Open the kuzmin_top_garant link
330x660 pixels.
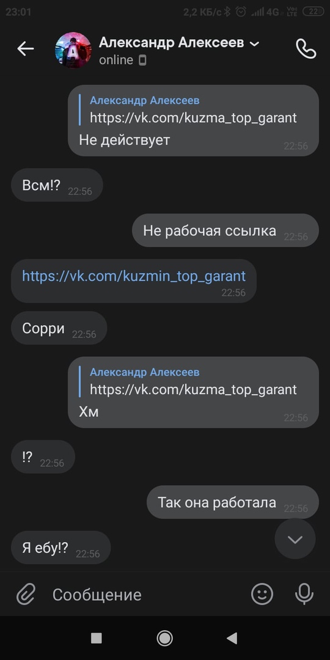pyautogui.click(x=134, y=276)
